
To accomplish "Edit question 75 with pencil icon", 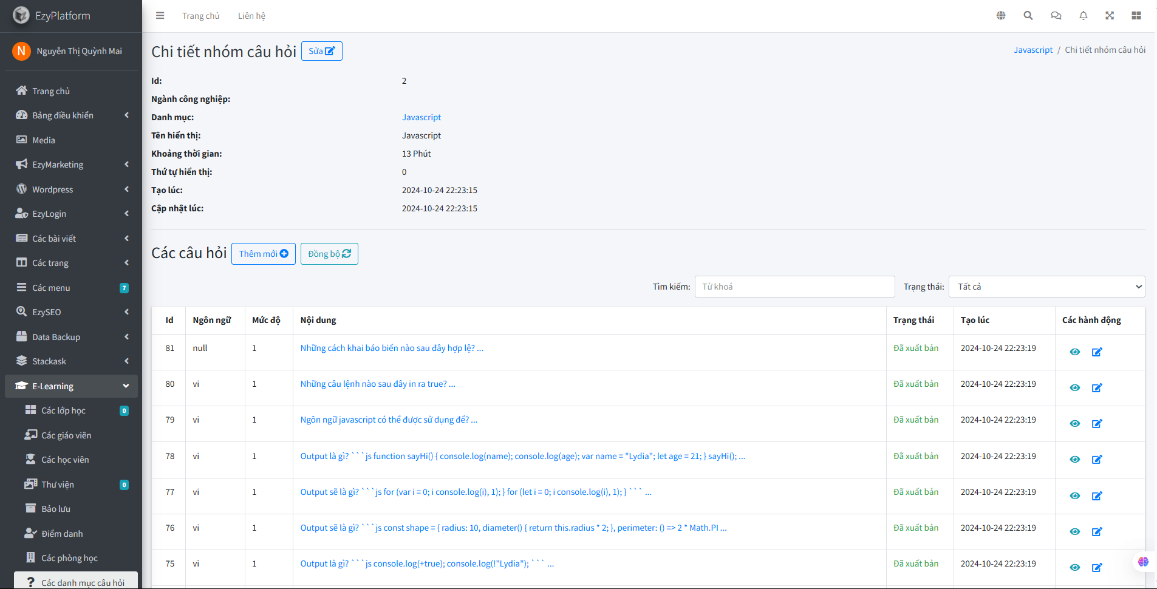I will pyautogui.click(x=1097, y=568).
